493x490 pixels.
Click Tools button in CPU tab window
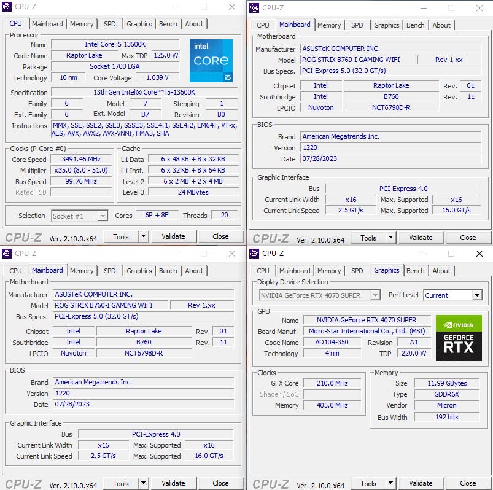(x=121, y=236)
